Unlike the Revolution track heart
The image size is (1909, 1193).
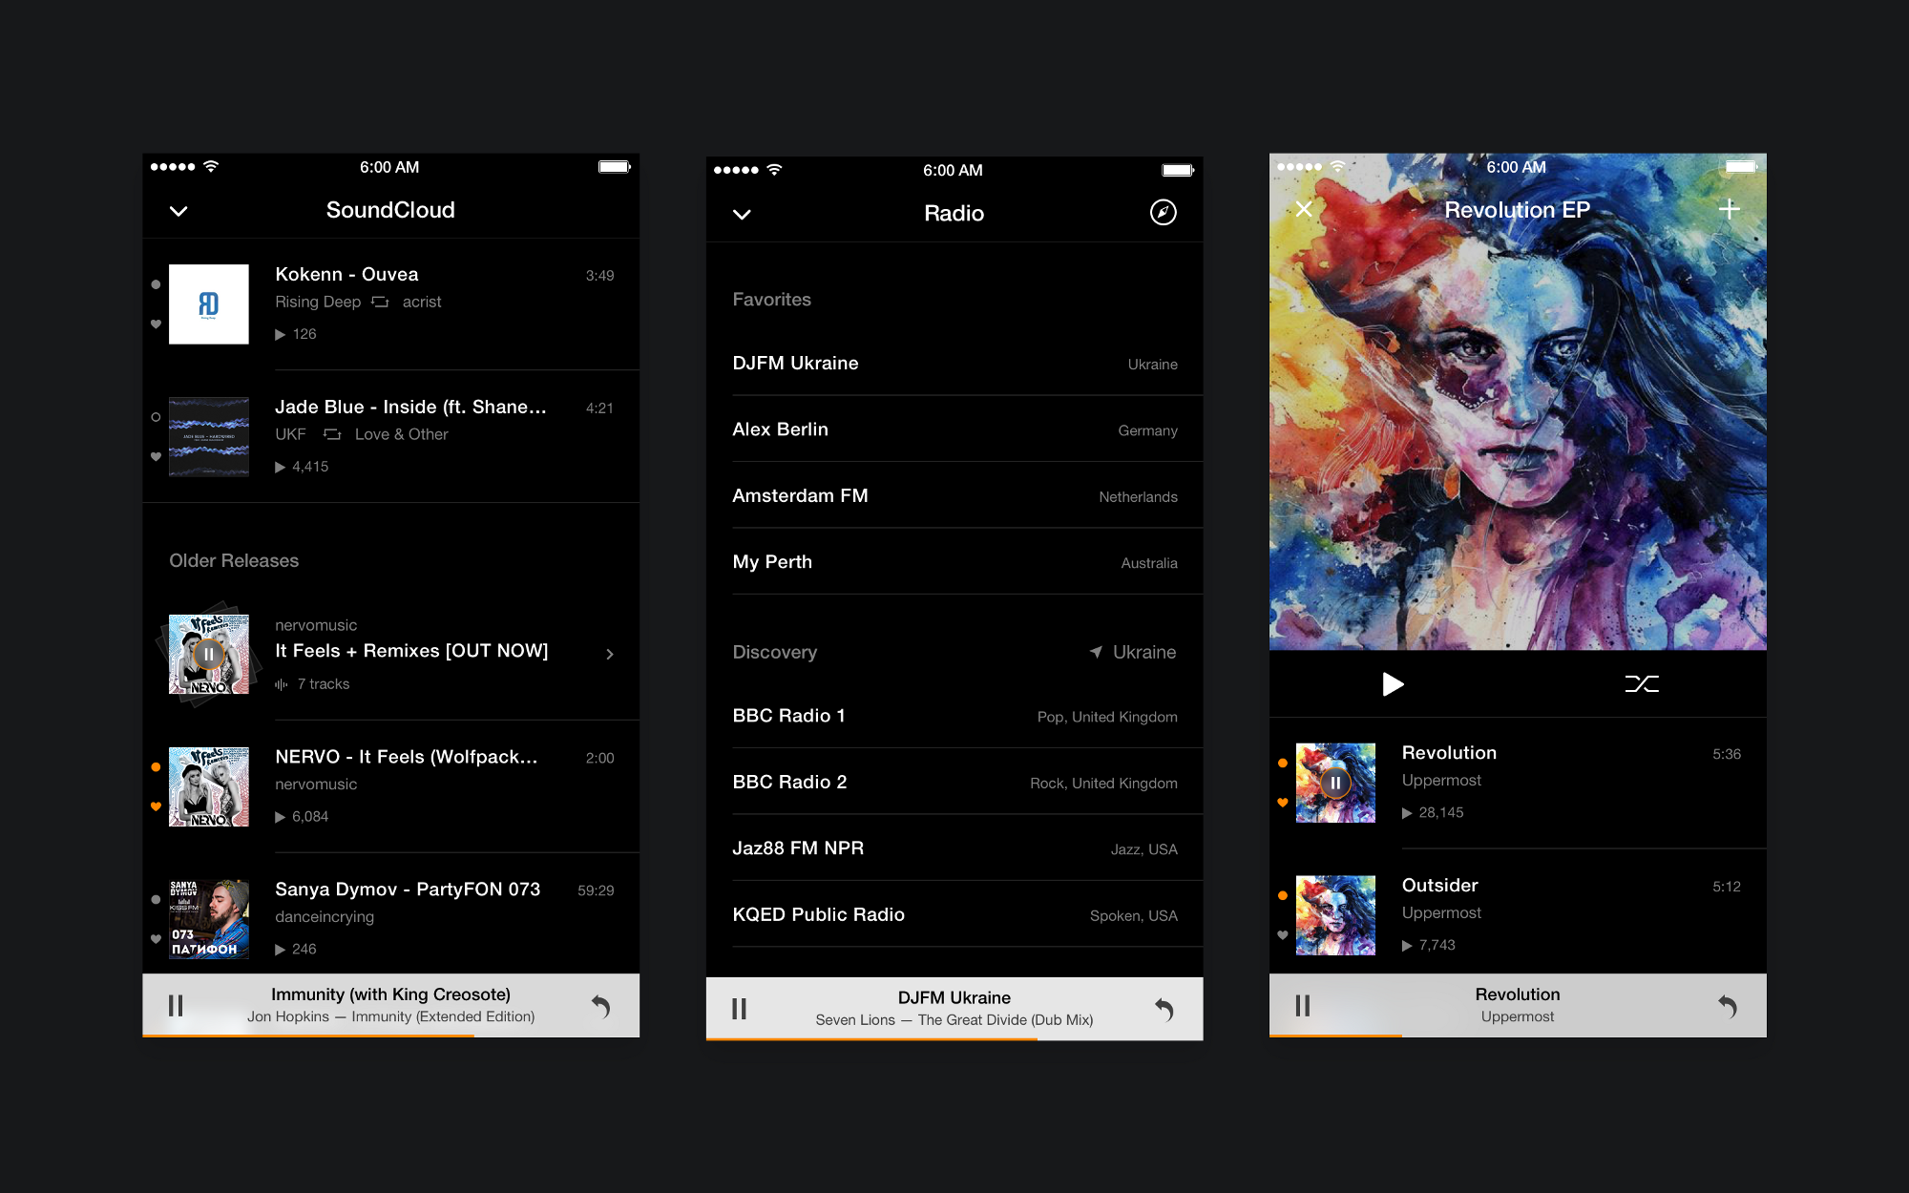[1283, 803]
